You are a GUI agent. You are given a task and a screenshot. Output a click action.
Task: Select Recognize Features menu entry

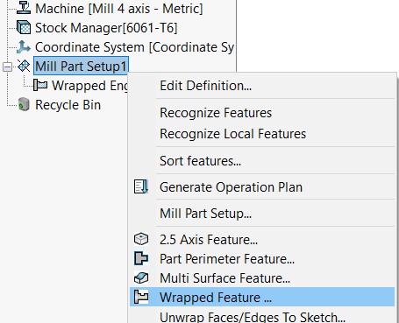[216, 113]
